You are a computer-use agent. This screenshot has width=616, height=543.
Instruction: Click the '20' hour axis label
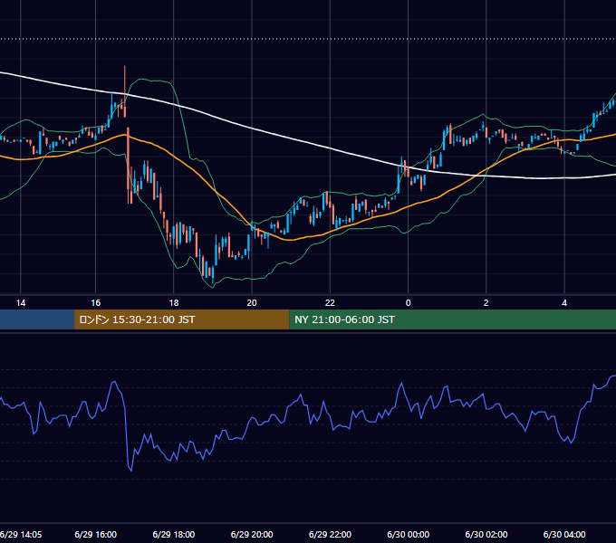click(x=252, y=303)
